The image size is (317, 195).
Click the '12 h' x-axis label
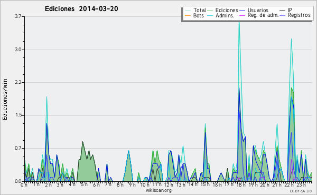[x=169, y=185]
